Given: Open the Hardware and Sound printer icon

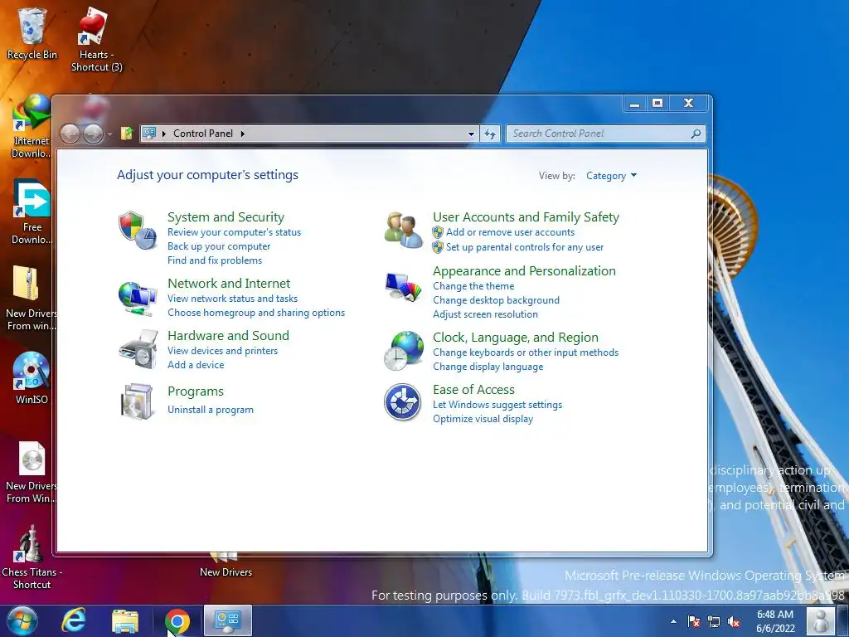Looking at the screenshot, I should tap(138, 349).
